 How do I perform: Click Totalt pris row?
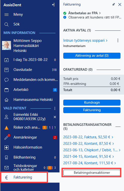coord(92,79)
